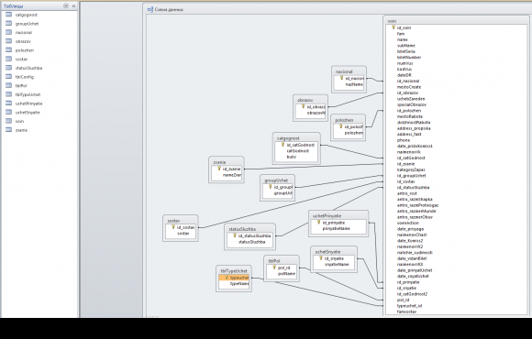The width and height of the screenshot is (532, 339).
Task: Click the Таблицы group header
Action: (14, 5)
